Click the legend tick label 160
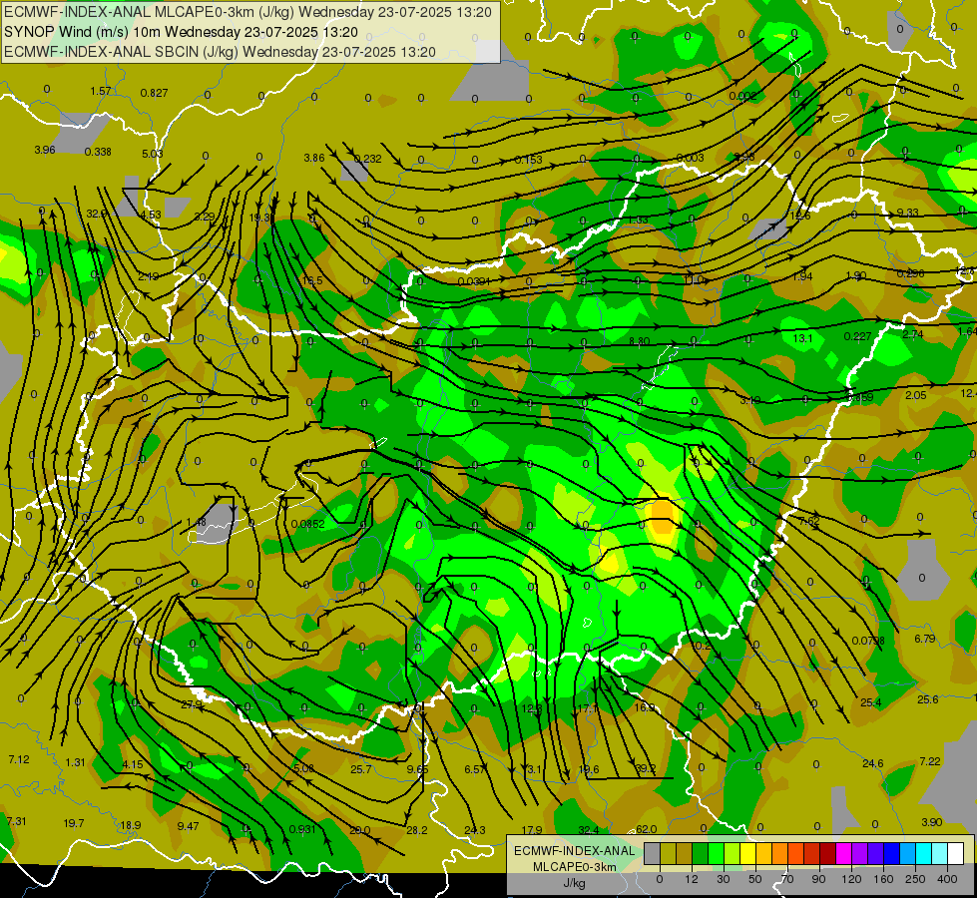This screenshot has height=898, width=977. [x=883, y=879]
